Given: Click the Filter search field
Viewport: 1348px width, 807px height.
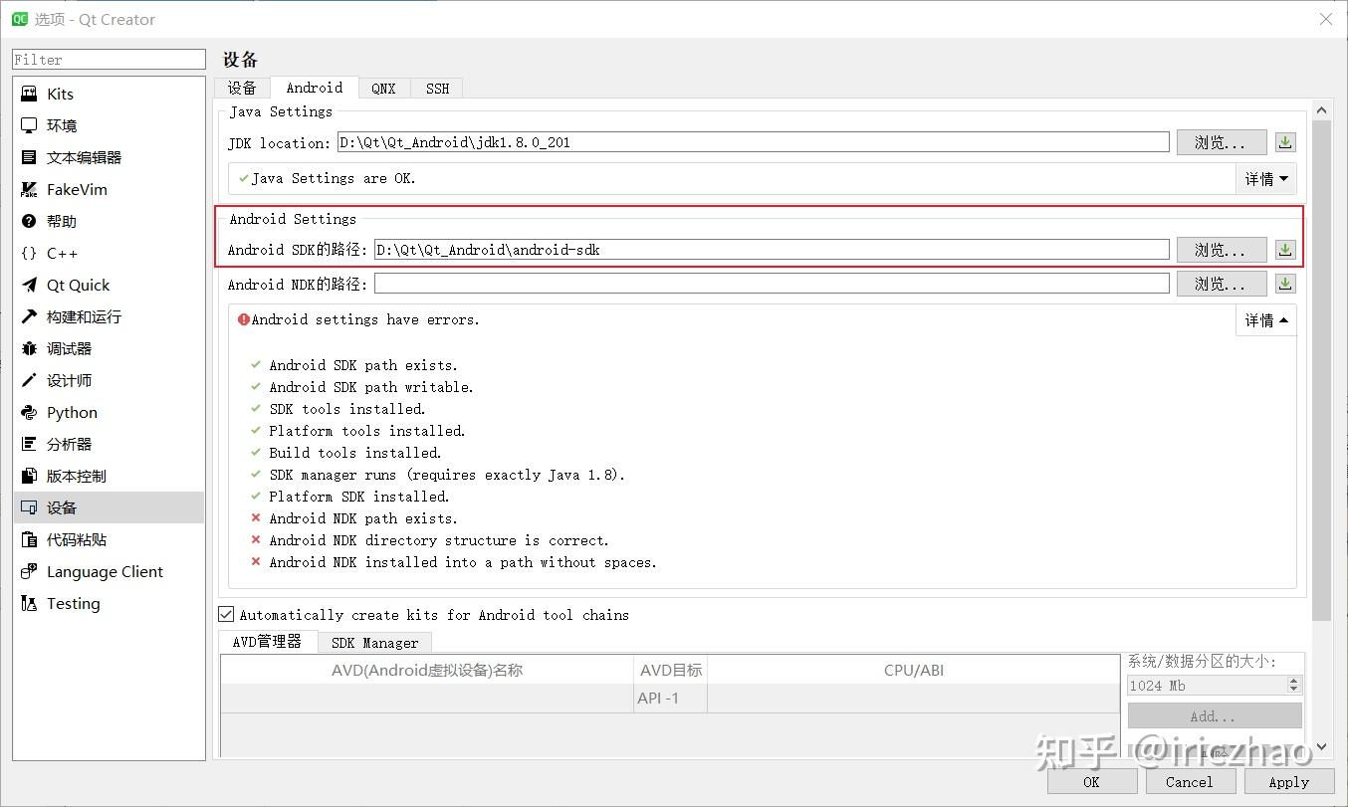Looking at the screenshot, I should coord(109,60).
